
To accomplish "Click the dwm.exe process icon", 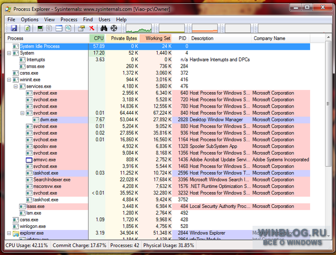I will point(36,120).
